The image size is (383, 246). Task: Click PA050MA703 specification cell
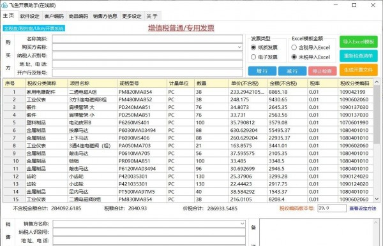click(142, 145)
